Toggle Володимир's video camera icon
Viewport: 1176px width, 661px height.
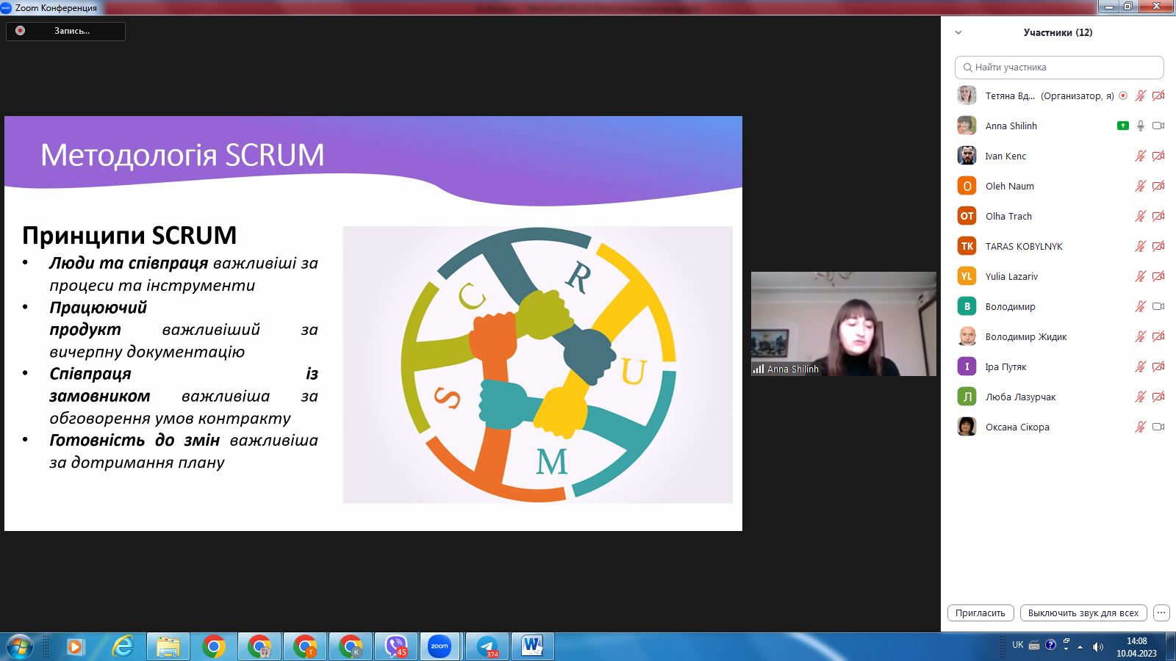(1158, 306)
